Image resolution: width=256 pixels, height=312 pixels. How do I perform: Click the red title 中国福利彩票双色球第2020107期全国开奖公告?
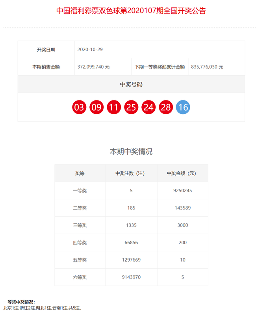131,11
